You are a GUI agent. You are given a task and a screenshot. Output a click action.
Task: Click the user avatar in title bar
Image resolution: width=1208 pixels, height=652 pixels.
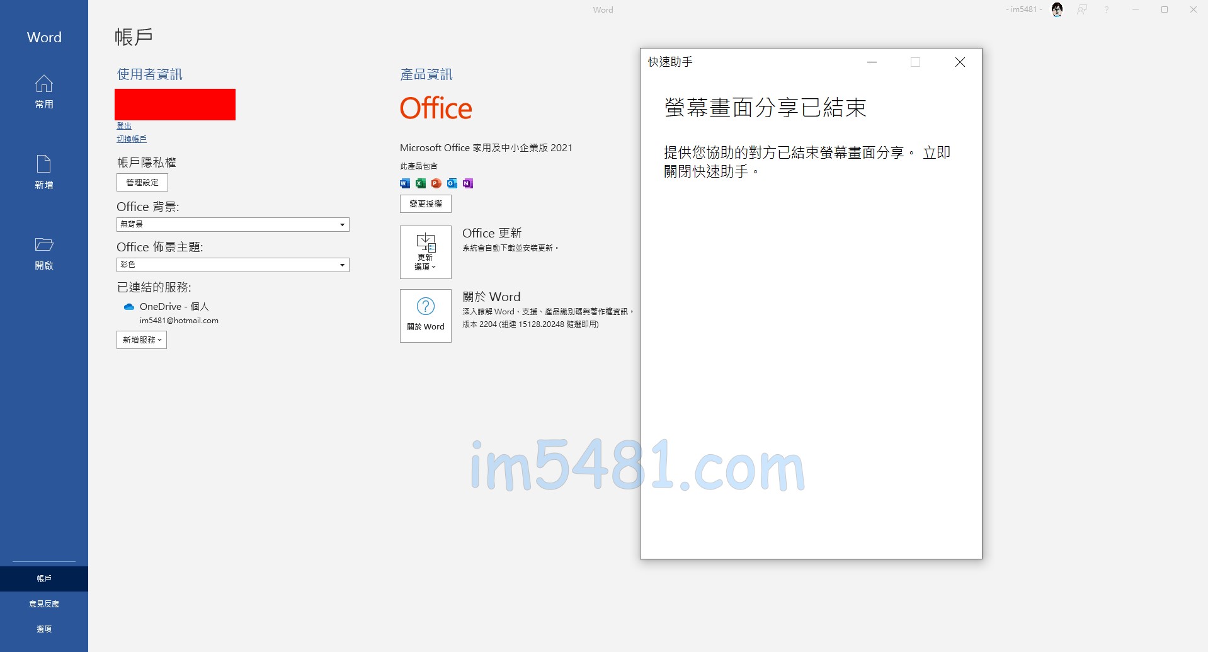pyautogui.click(x=1057, y=9)
